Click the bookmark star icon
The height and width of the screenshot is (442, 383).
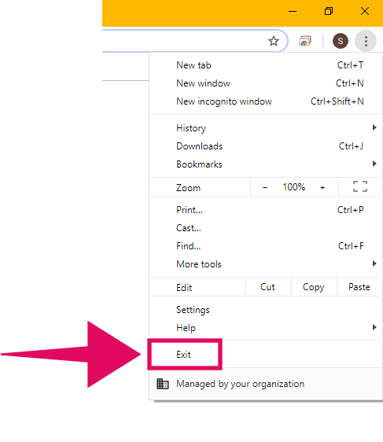pos(274,41)
